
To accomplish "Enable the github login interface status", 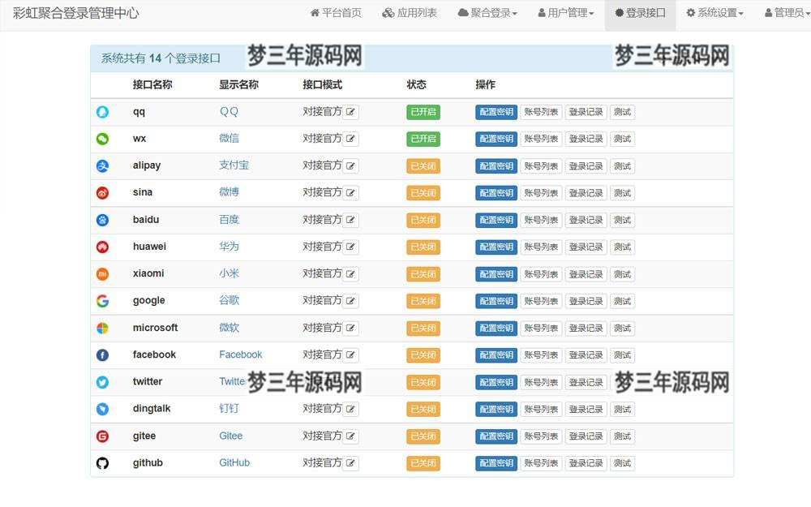I will 423,463.
